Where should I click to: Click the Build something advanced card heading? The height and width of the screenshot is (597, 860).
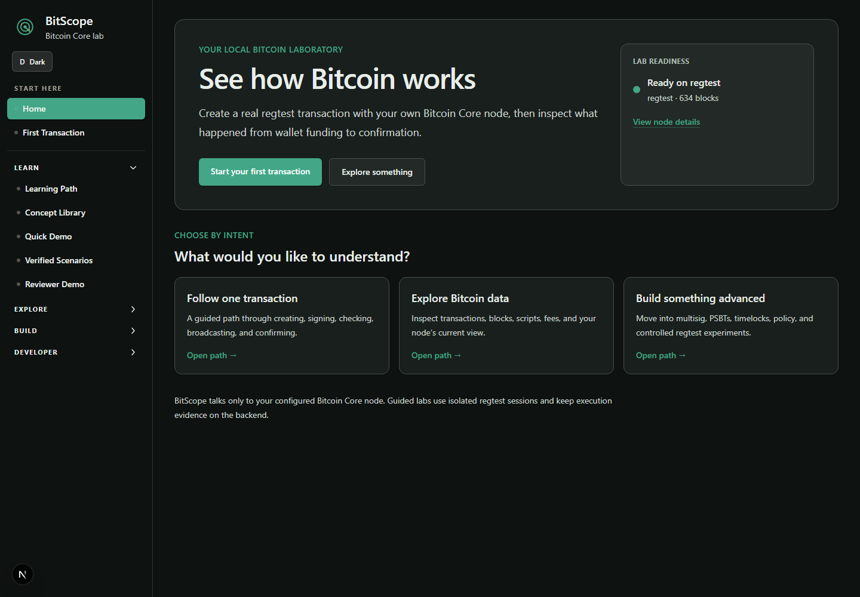[701, 298]
